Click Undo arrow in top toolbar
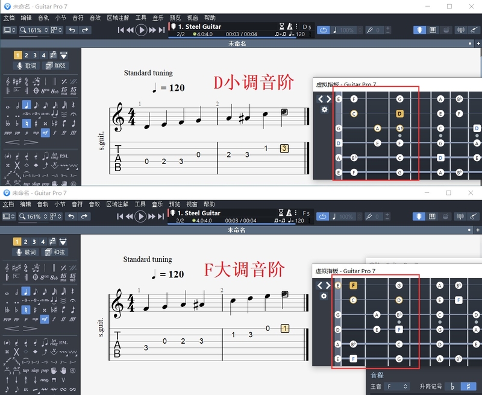482x395 pixels. pos(72,30)
